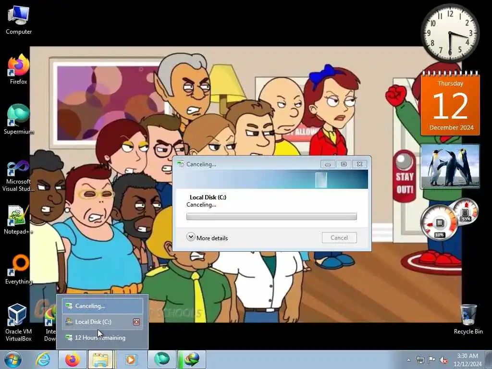Screen dimensions: 492x369
Task: Open Internet Explorer from the taskbar
Action: click(43, 359)
